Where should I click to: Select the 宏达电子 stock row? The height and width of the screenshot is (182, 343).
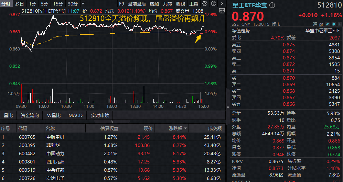coord(112,178)
